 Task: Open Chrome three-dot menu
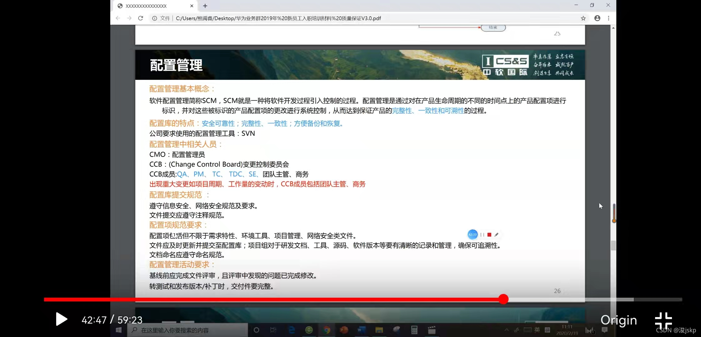click(609, 18)
